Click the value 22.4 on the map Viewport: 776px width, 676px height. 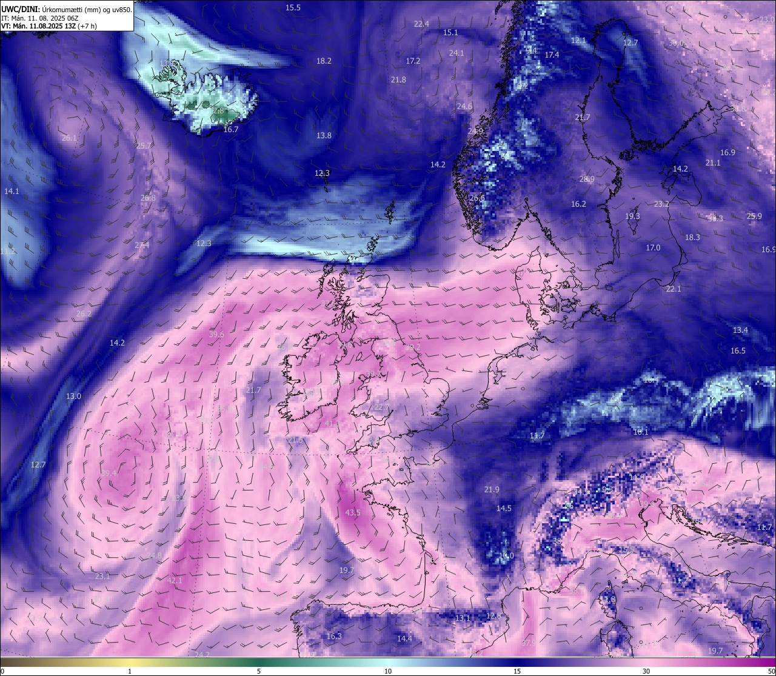421,24
